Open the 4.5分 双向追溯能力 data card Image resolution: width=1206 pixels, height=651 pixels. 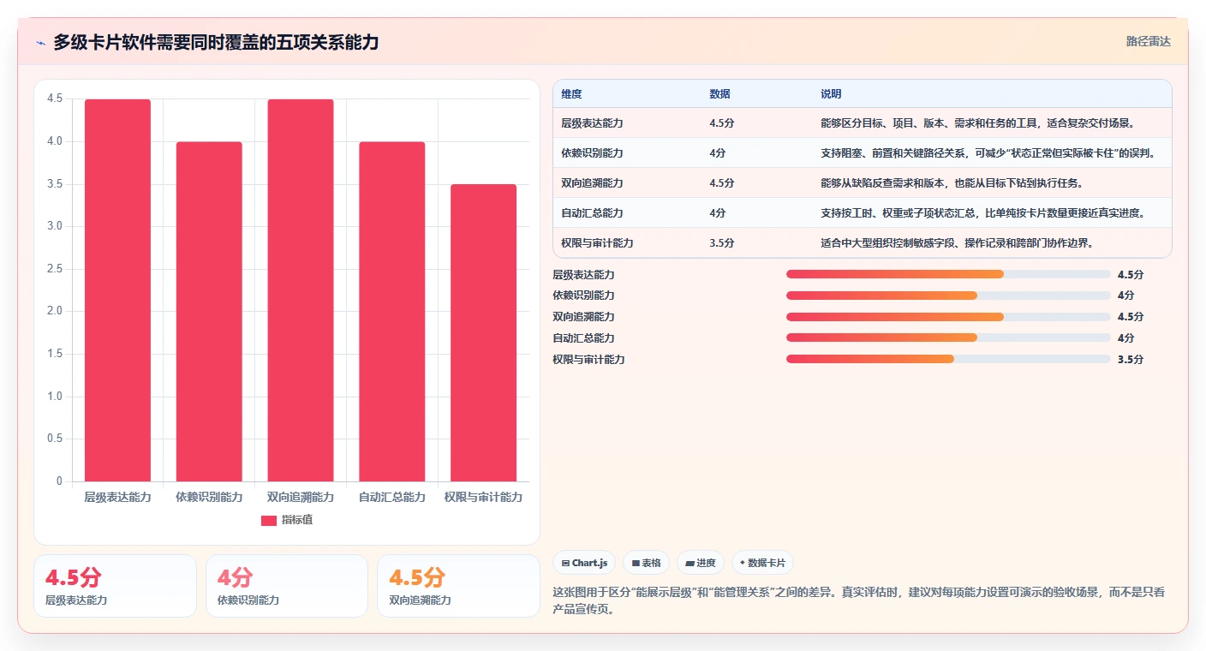tap(458, 586)
